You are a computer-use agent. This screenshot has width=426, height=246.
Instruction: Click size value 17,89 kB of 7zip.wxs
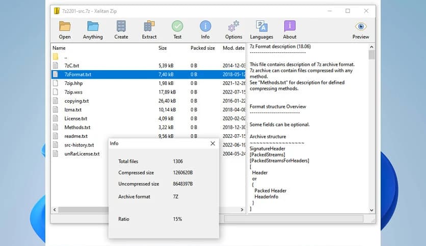167,92
